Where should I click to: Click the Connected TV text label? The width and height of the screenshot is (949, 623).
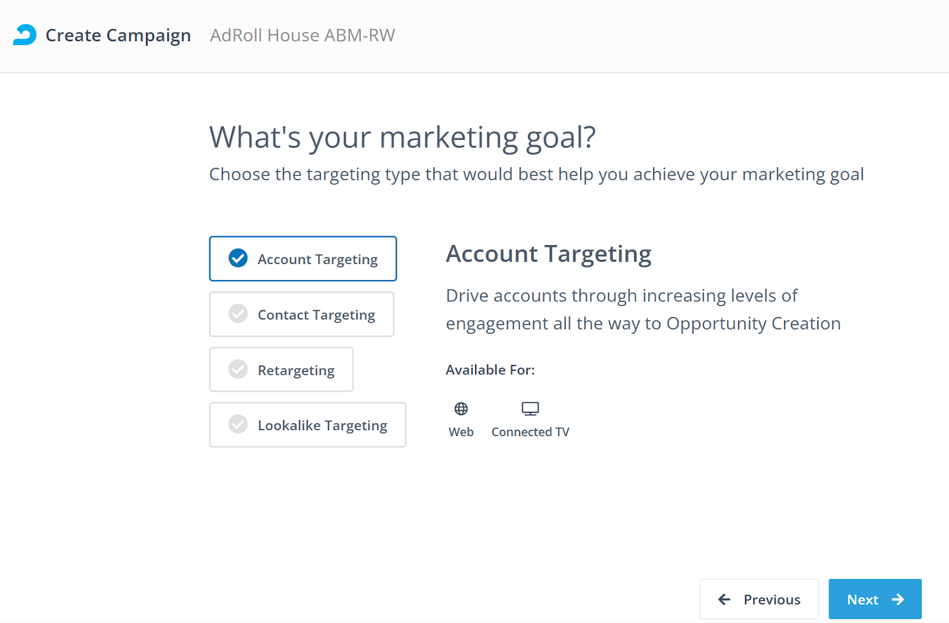[x=530, y=432]
